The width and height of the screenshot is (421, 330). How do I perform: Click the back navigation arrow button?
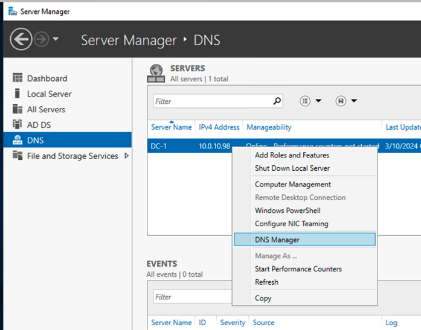coord(21,40)
